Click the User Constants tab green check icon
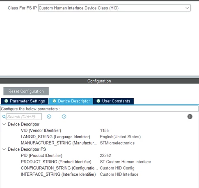199x188 pixels. 98,101
